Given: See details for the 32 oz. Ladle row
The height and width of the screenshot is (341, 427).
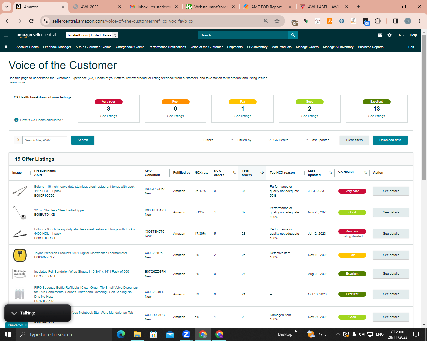Looking at the screenshot, I should [x=391, y=212].
